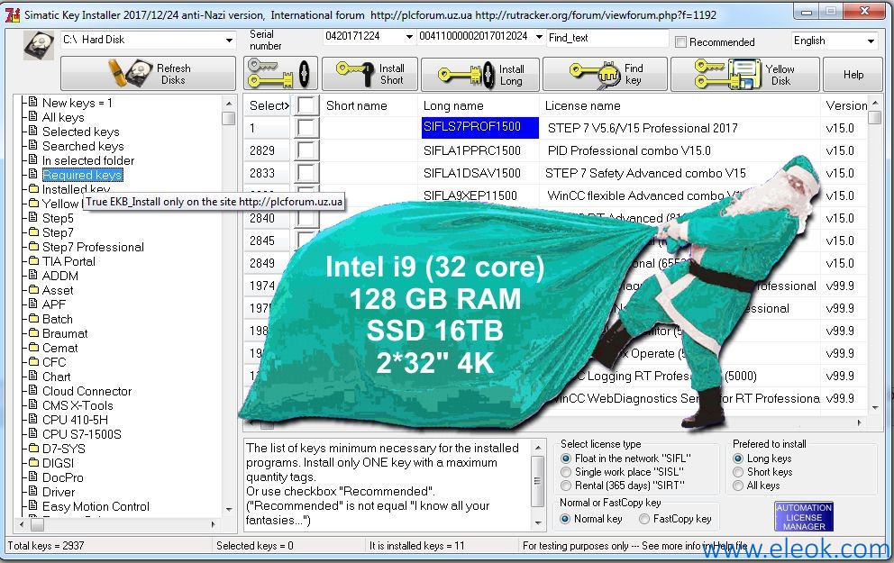Select Selected keys tree item
The image size is (894, 563).
tap(80, 132)
